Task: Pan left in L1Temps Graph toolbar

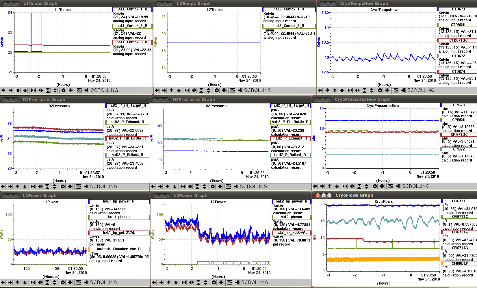Action: (x=3, y=90)
